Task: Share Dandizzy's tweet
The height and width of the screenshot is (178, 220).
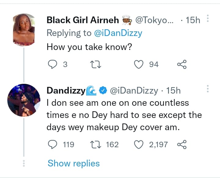Action: point(182,144)
